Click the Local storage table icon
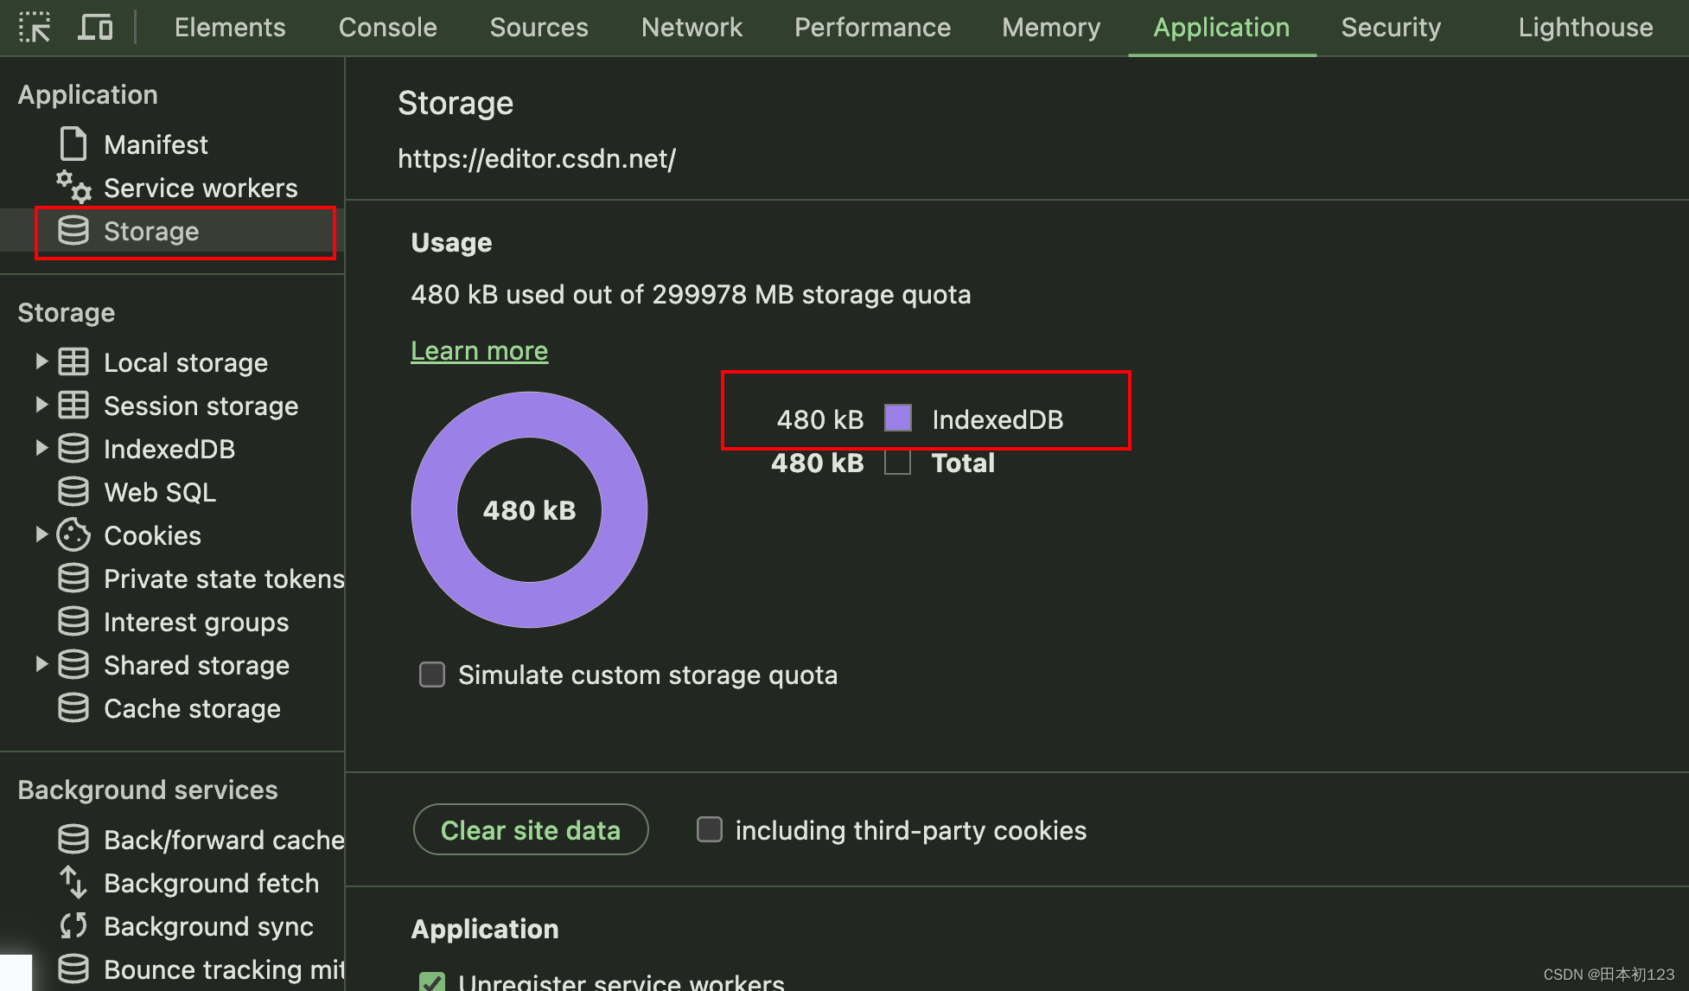The height and width of the screenshot is (991, 1689). 73,362
